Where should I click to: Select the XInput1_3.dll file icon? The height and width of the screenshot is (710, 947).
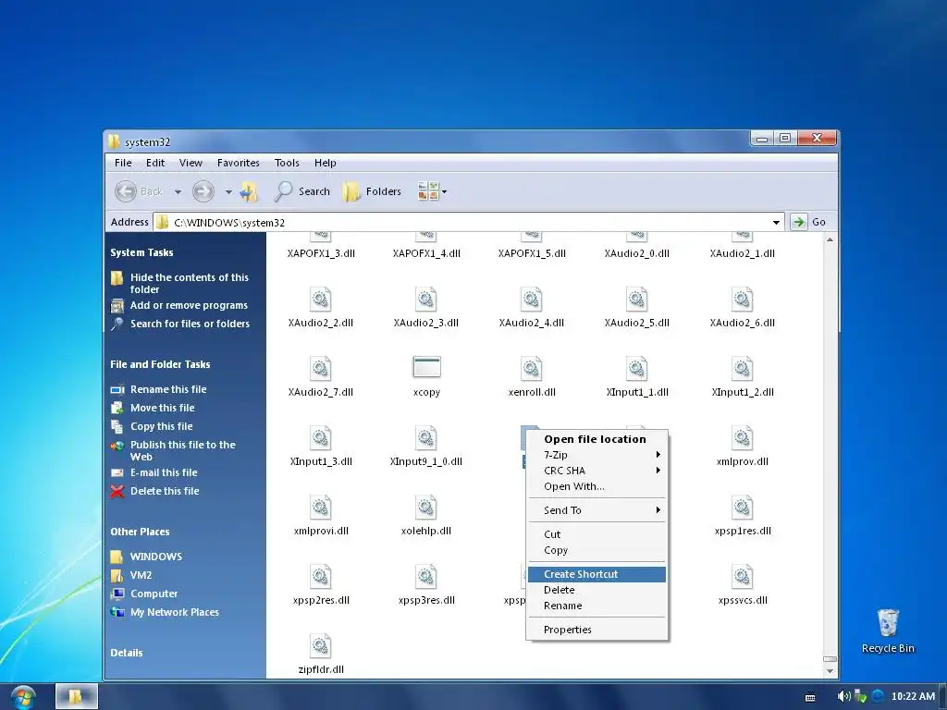[321, 438]
